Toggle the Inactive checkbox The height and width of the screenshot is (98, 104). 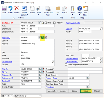pos(54,23)
